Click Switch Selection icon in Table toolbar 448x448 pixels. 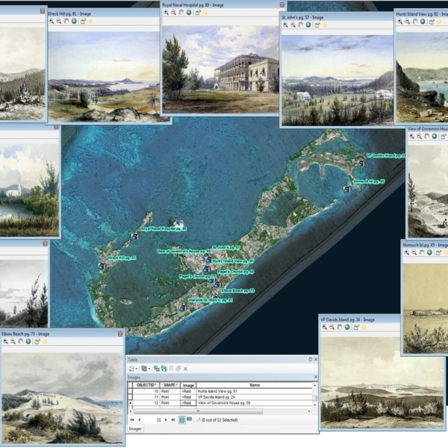coord(164,368)
